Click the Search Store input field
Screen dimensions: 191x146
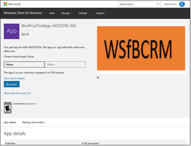137,4
